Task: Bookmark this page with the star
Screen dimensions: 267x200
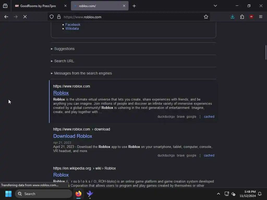Action: (x=206, y=17)
